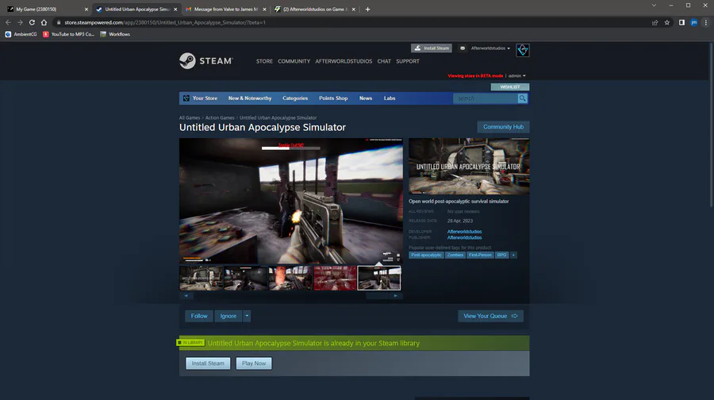Screen dimensions: 714x400
Task: Click the Install Steam button below library notice
Action: pyautogui.click(x=208, y=363)
